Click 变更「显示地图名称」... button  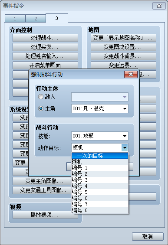click(123, 38)
